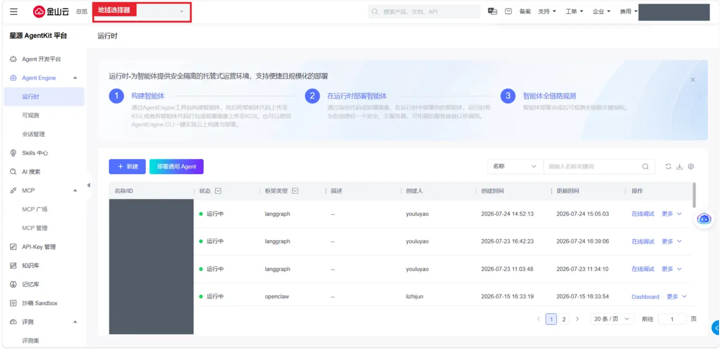This screenshot has height=349, width=721.
Task: Click the table vertical scrollbar
Action: point(694,195)
